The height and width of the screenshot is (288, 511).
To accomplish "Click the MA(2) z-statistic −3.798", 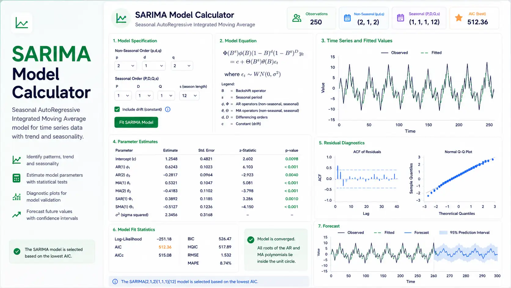I will click(x=247, y=191).
